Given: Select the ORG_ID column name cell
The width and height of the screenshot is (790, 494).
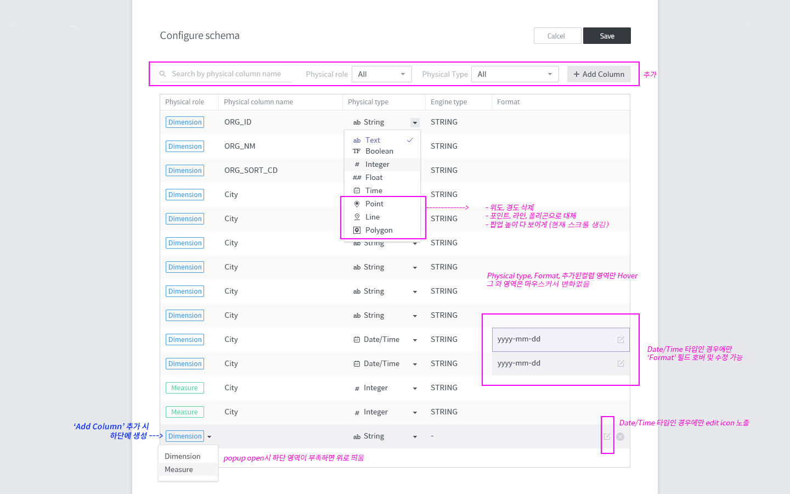Looking at the screenshot, I should click(x=238, y=122).
